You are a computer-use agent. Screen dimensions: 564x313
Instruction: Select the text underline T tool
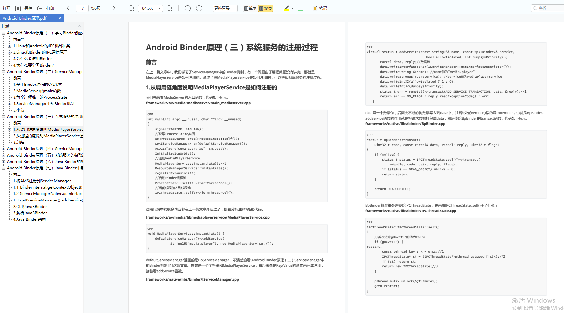(x=301, y=8)
